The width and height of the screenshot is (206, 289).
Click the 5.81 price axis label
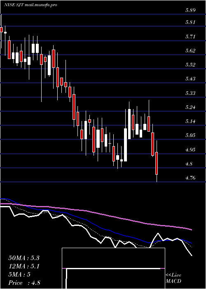click(x=190, y=22)
